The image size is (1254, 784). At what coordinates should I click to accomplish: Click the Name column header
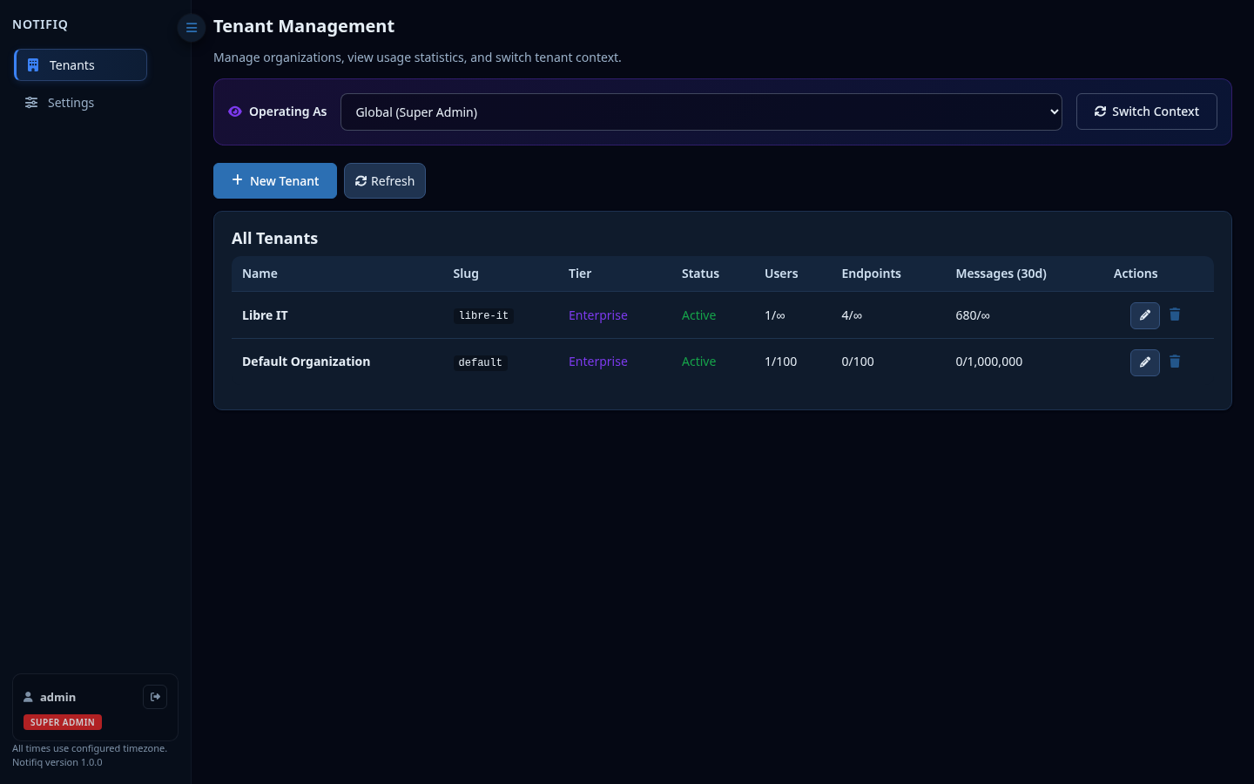(x=260, y=274)
